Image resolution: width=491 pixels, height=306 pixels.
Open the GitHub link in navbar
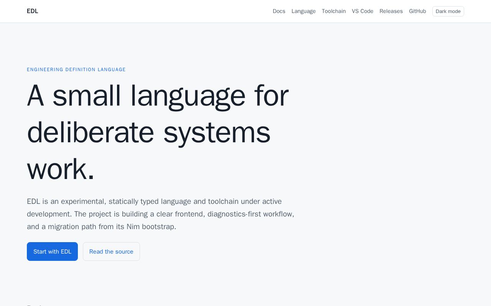417,11
